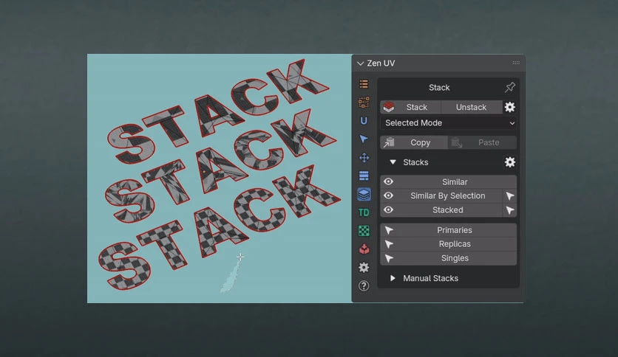Open the blue stacked-rows Pack sidebar icon

[364, 176]
